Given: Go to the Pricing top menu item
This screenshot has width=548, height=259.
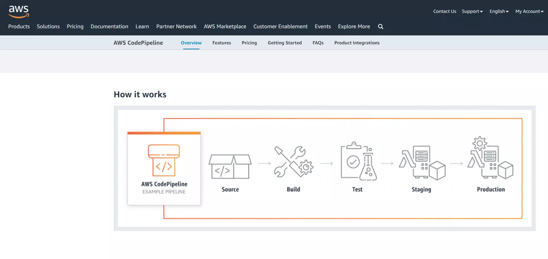Looking at the screenshot, I should [x=75, y=26].
